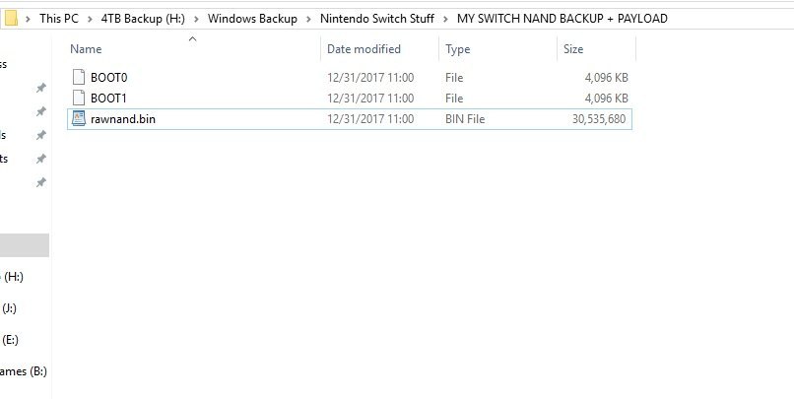This screenshot has width=794, height=399.
Task: Click the folder icon in address bar
Action: point(10,19)
